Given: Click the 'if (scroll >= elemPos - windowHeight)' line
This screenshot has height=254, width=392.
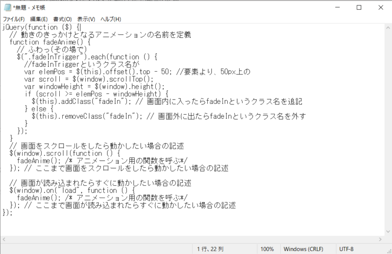Looking at the screenshot, I should pyautogui.click(x=96, y=94).
